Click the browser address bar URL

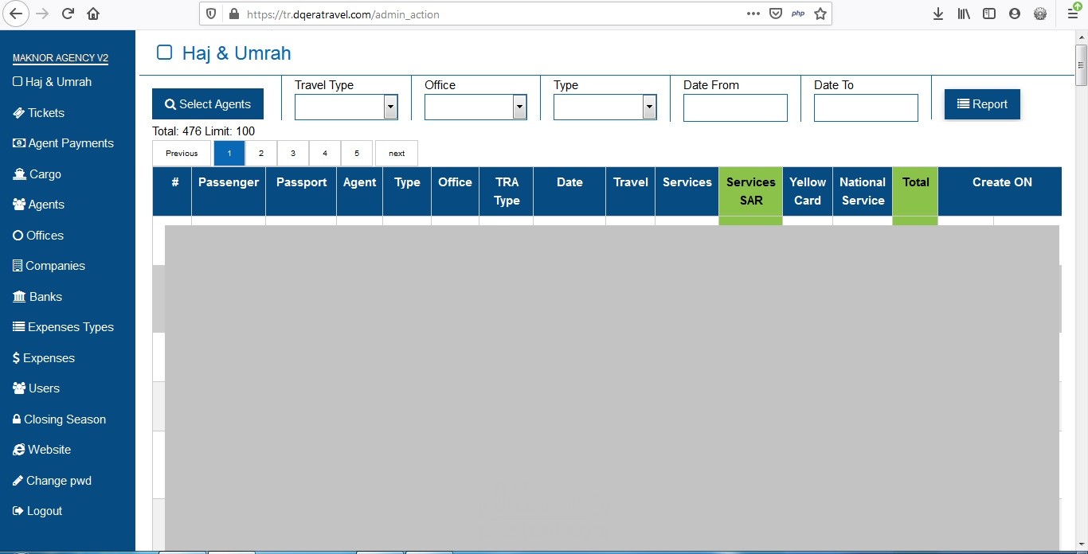[x=342, y=14]
